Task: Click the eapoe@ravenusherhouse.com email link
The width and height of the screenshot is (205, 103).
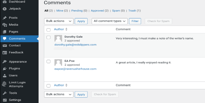Action: 75,69
